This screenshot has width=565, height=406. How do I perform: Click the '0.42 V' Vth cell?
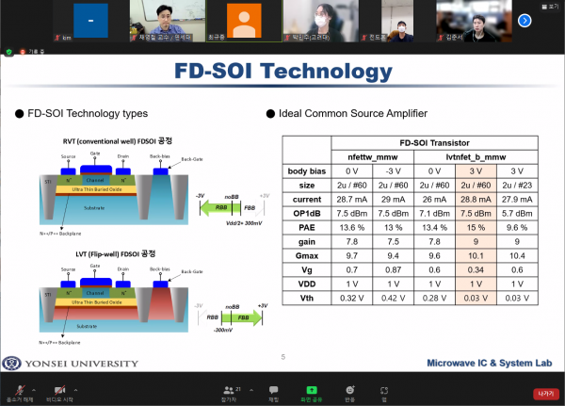pyautogui.click(x=393, y=299)
